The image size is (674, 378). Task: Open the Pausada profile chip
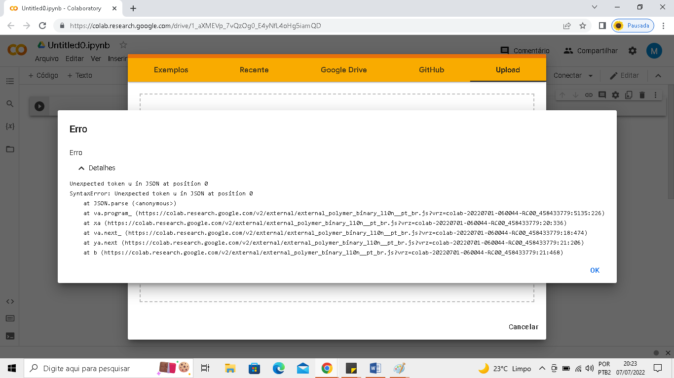tap(633, 26)
